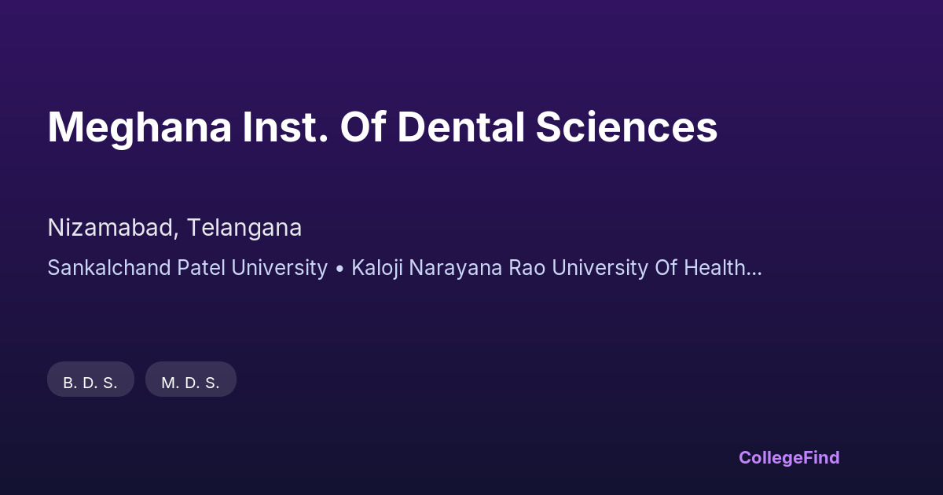Image resolution: width=943 pixels, height=495 pixels.
Task: Expand the truncated affiliation ellipsis
Action: tap(754, 269)
